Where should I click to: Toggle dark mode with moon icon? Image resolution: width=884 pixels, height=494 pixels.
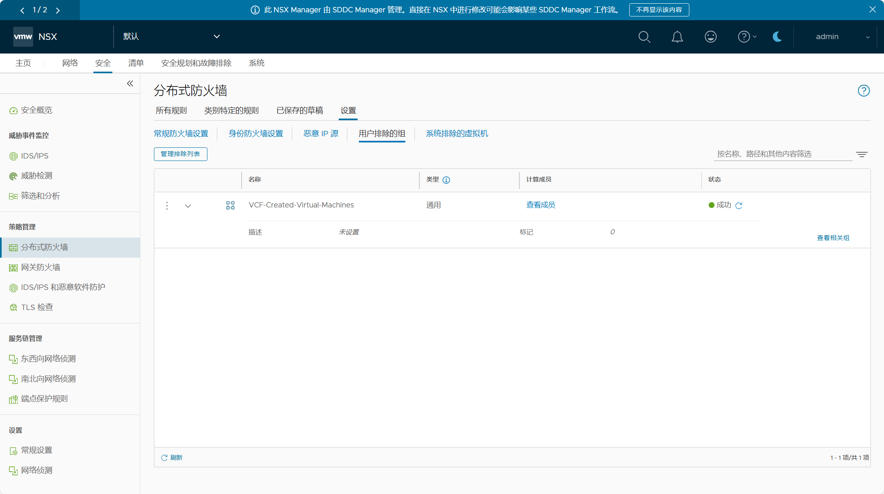(777, 37)
